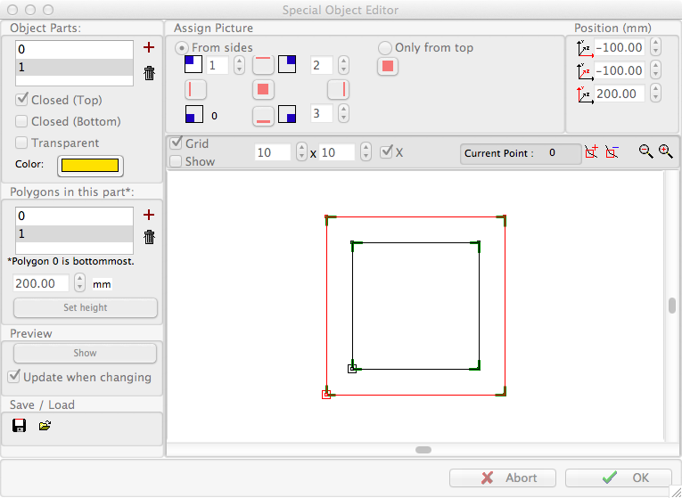Click the first grid size field
This screenshot has width=682, height=498.
click(273, 152)
